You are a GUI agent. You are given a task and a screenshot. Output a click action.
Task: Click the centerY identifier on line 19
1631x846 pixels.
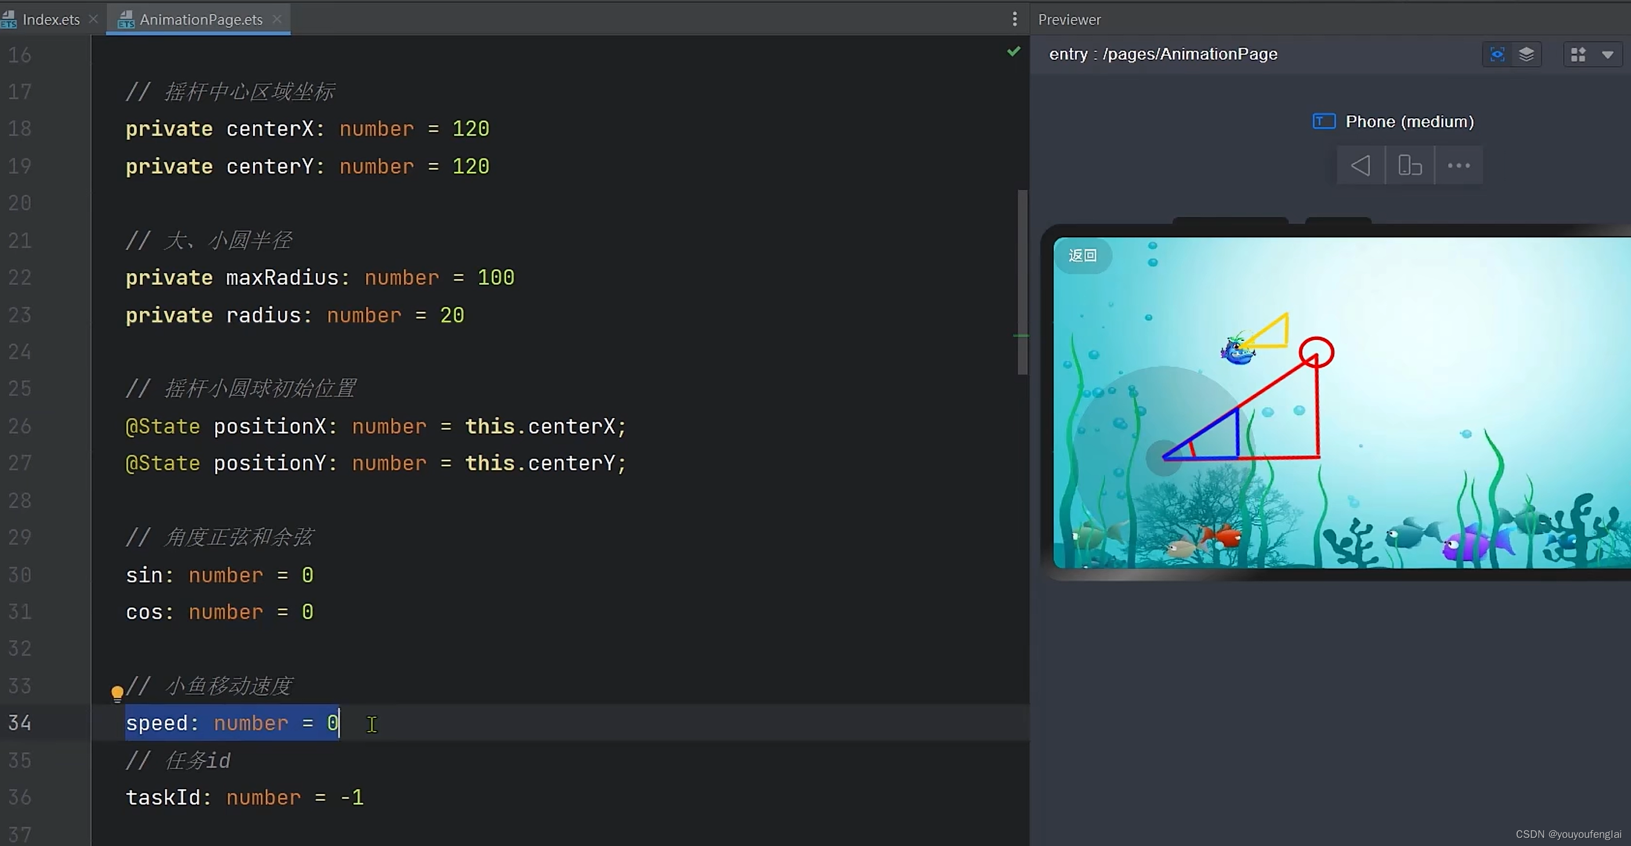click(x=270, y=166)
